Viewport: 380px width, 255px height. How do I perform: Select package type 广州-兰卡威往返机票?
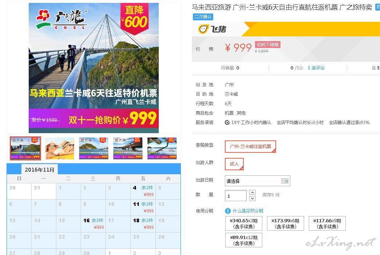(250, 147)
